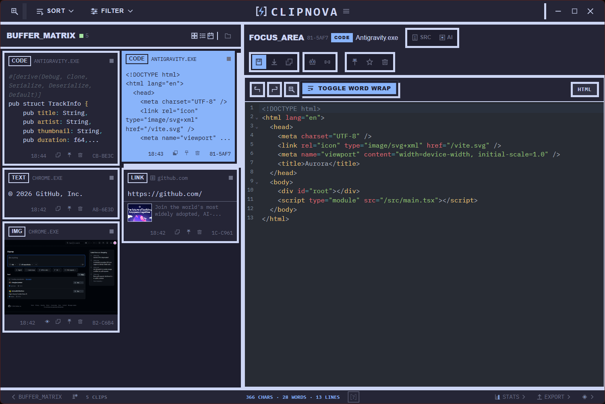Image resolution: width=605 pixels, height=404 pixels.
Task: Copy the A8-6E3D GitHub text clip
Action: point(58,209)
